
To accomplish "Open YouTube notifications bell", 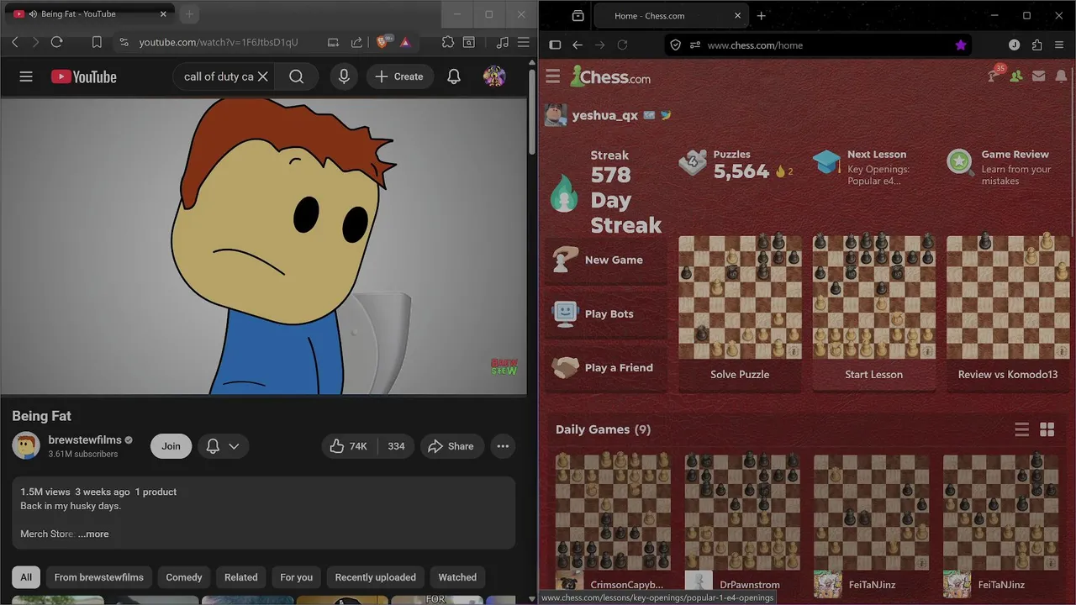I will tap(454, 76).
